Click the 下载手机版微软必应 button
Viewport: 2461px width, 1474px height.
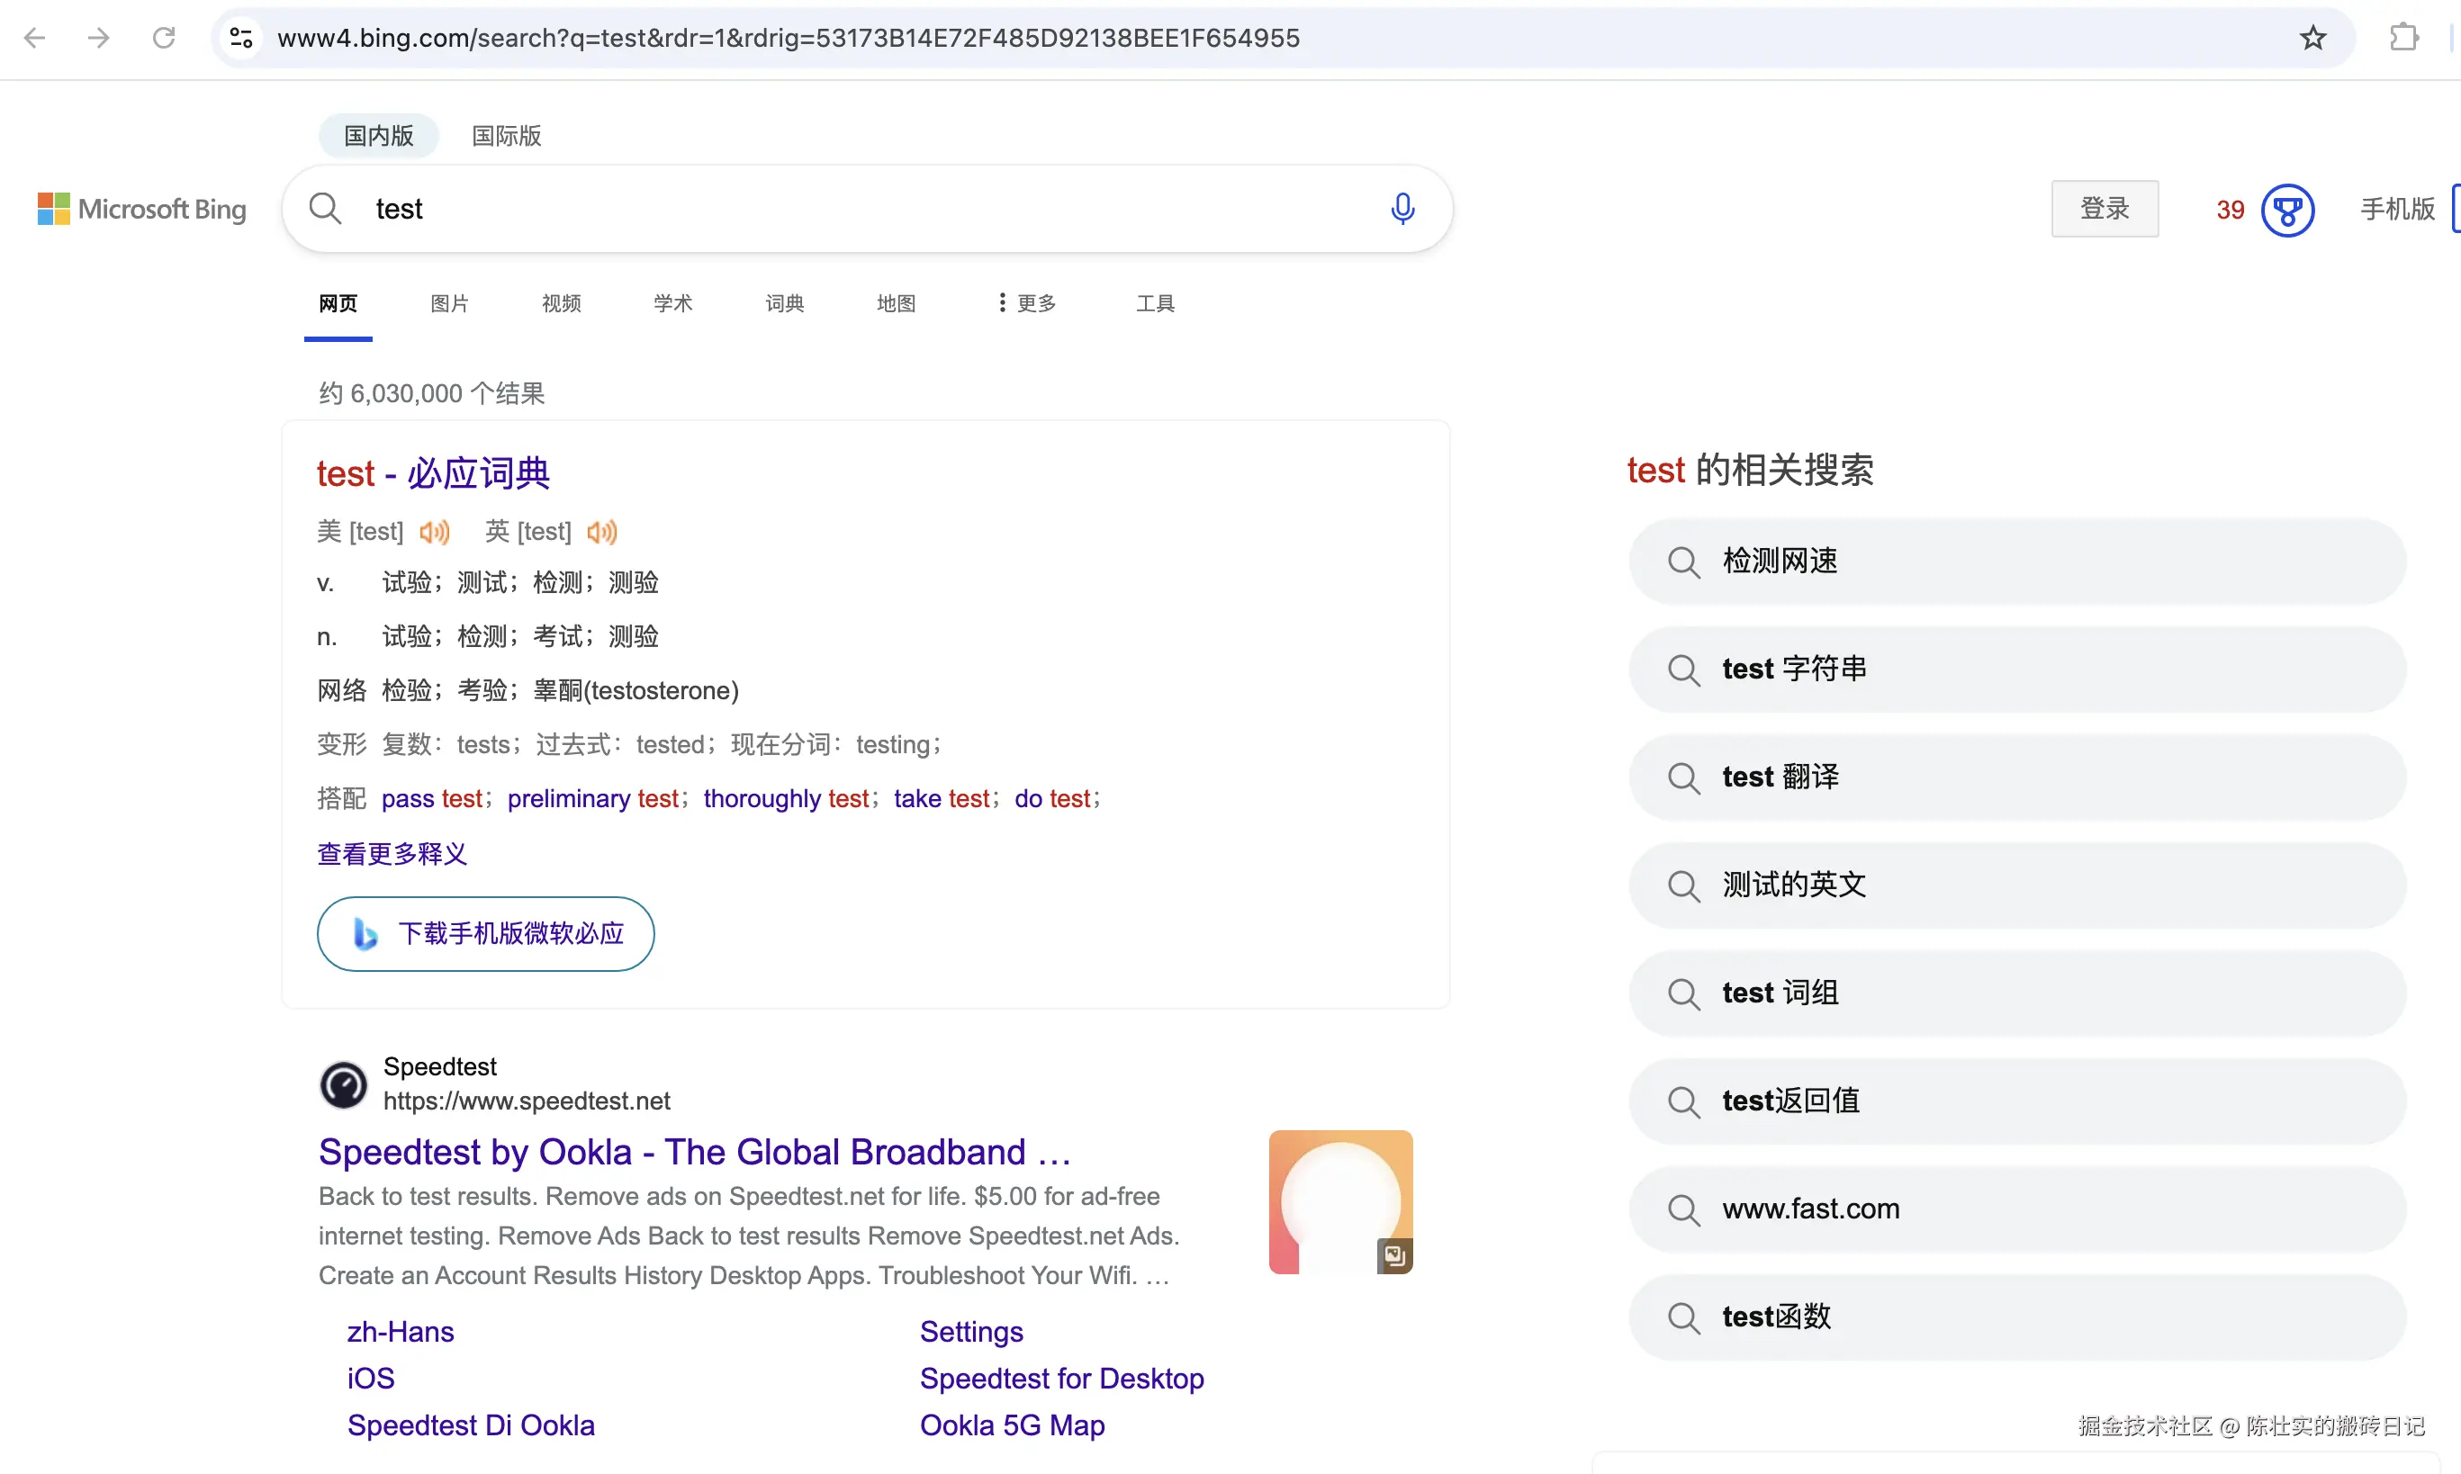485,932
